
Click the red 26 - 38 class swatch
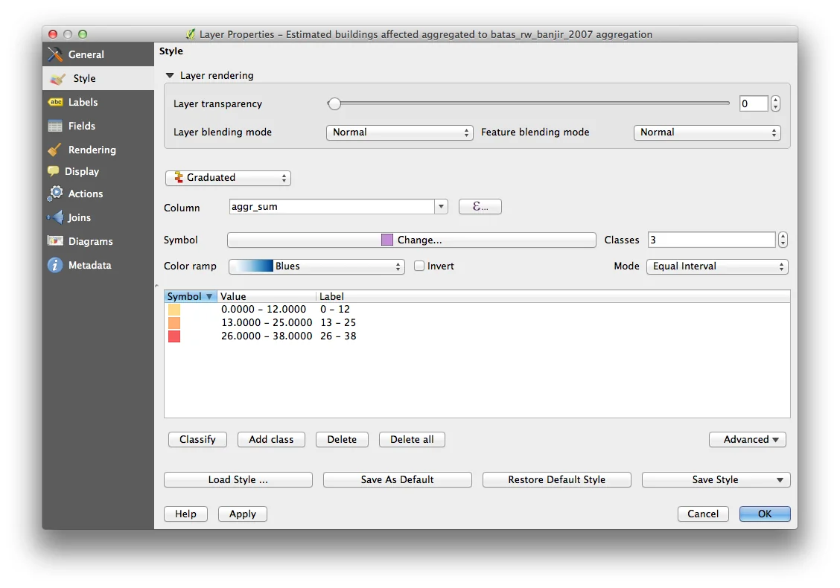tap(174, 336)
